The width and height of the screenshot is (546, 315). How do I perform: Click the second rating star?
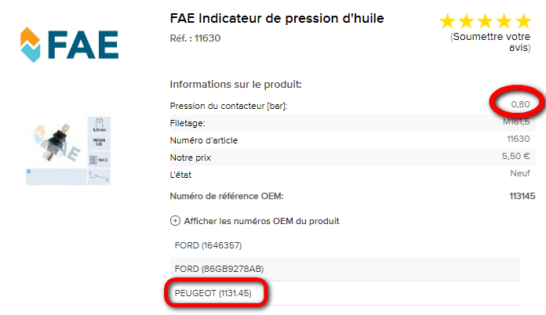click(x=467, y=22)
